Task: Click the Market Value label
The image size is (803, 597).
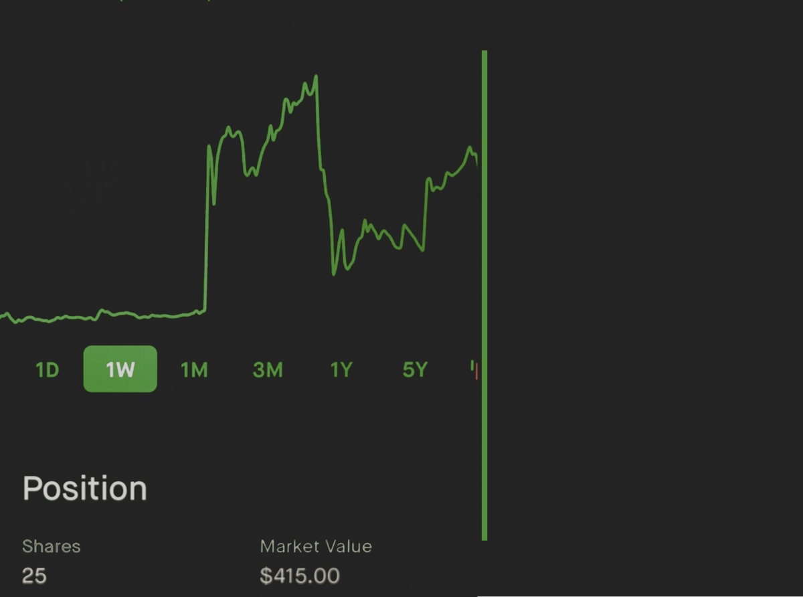Action: (x=316, y=546)
